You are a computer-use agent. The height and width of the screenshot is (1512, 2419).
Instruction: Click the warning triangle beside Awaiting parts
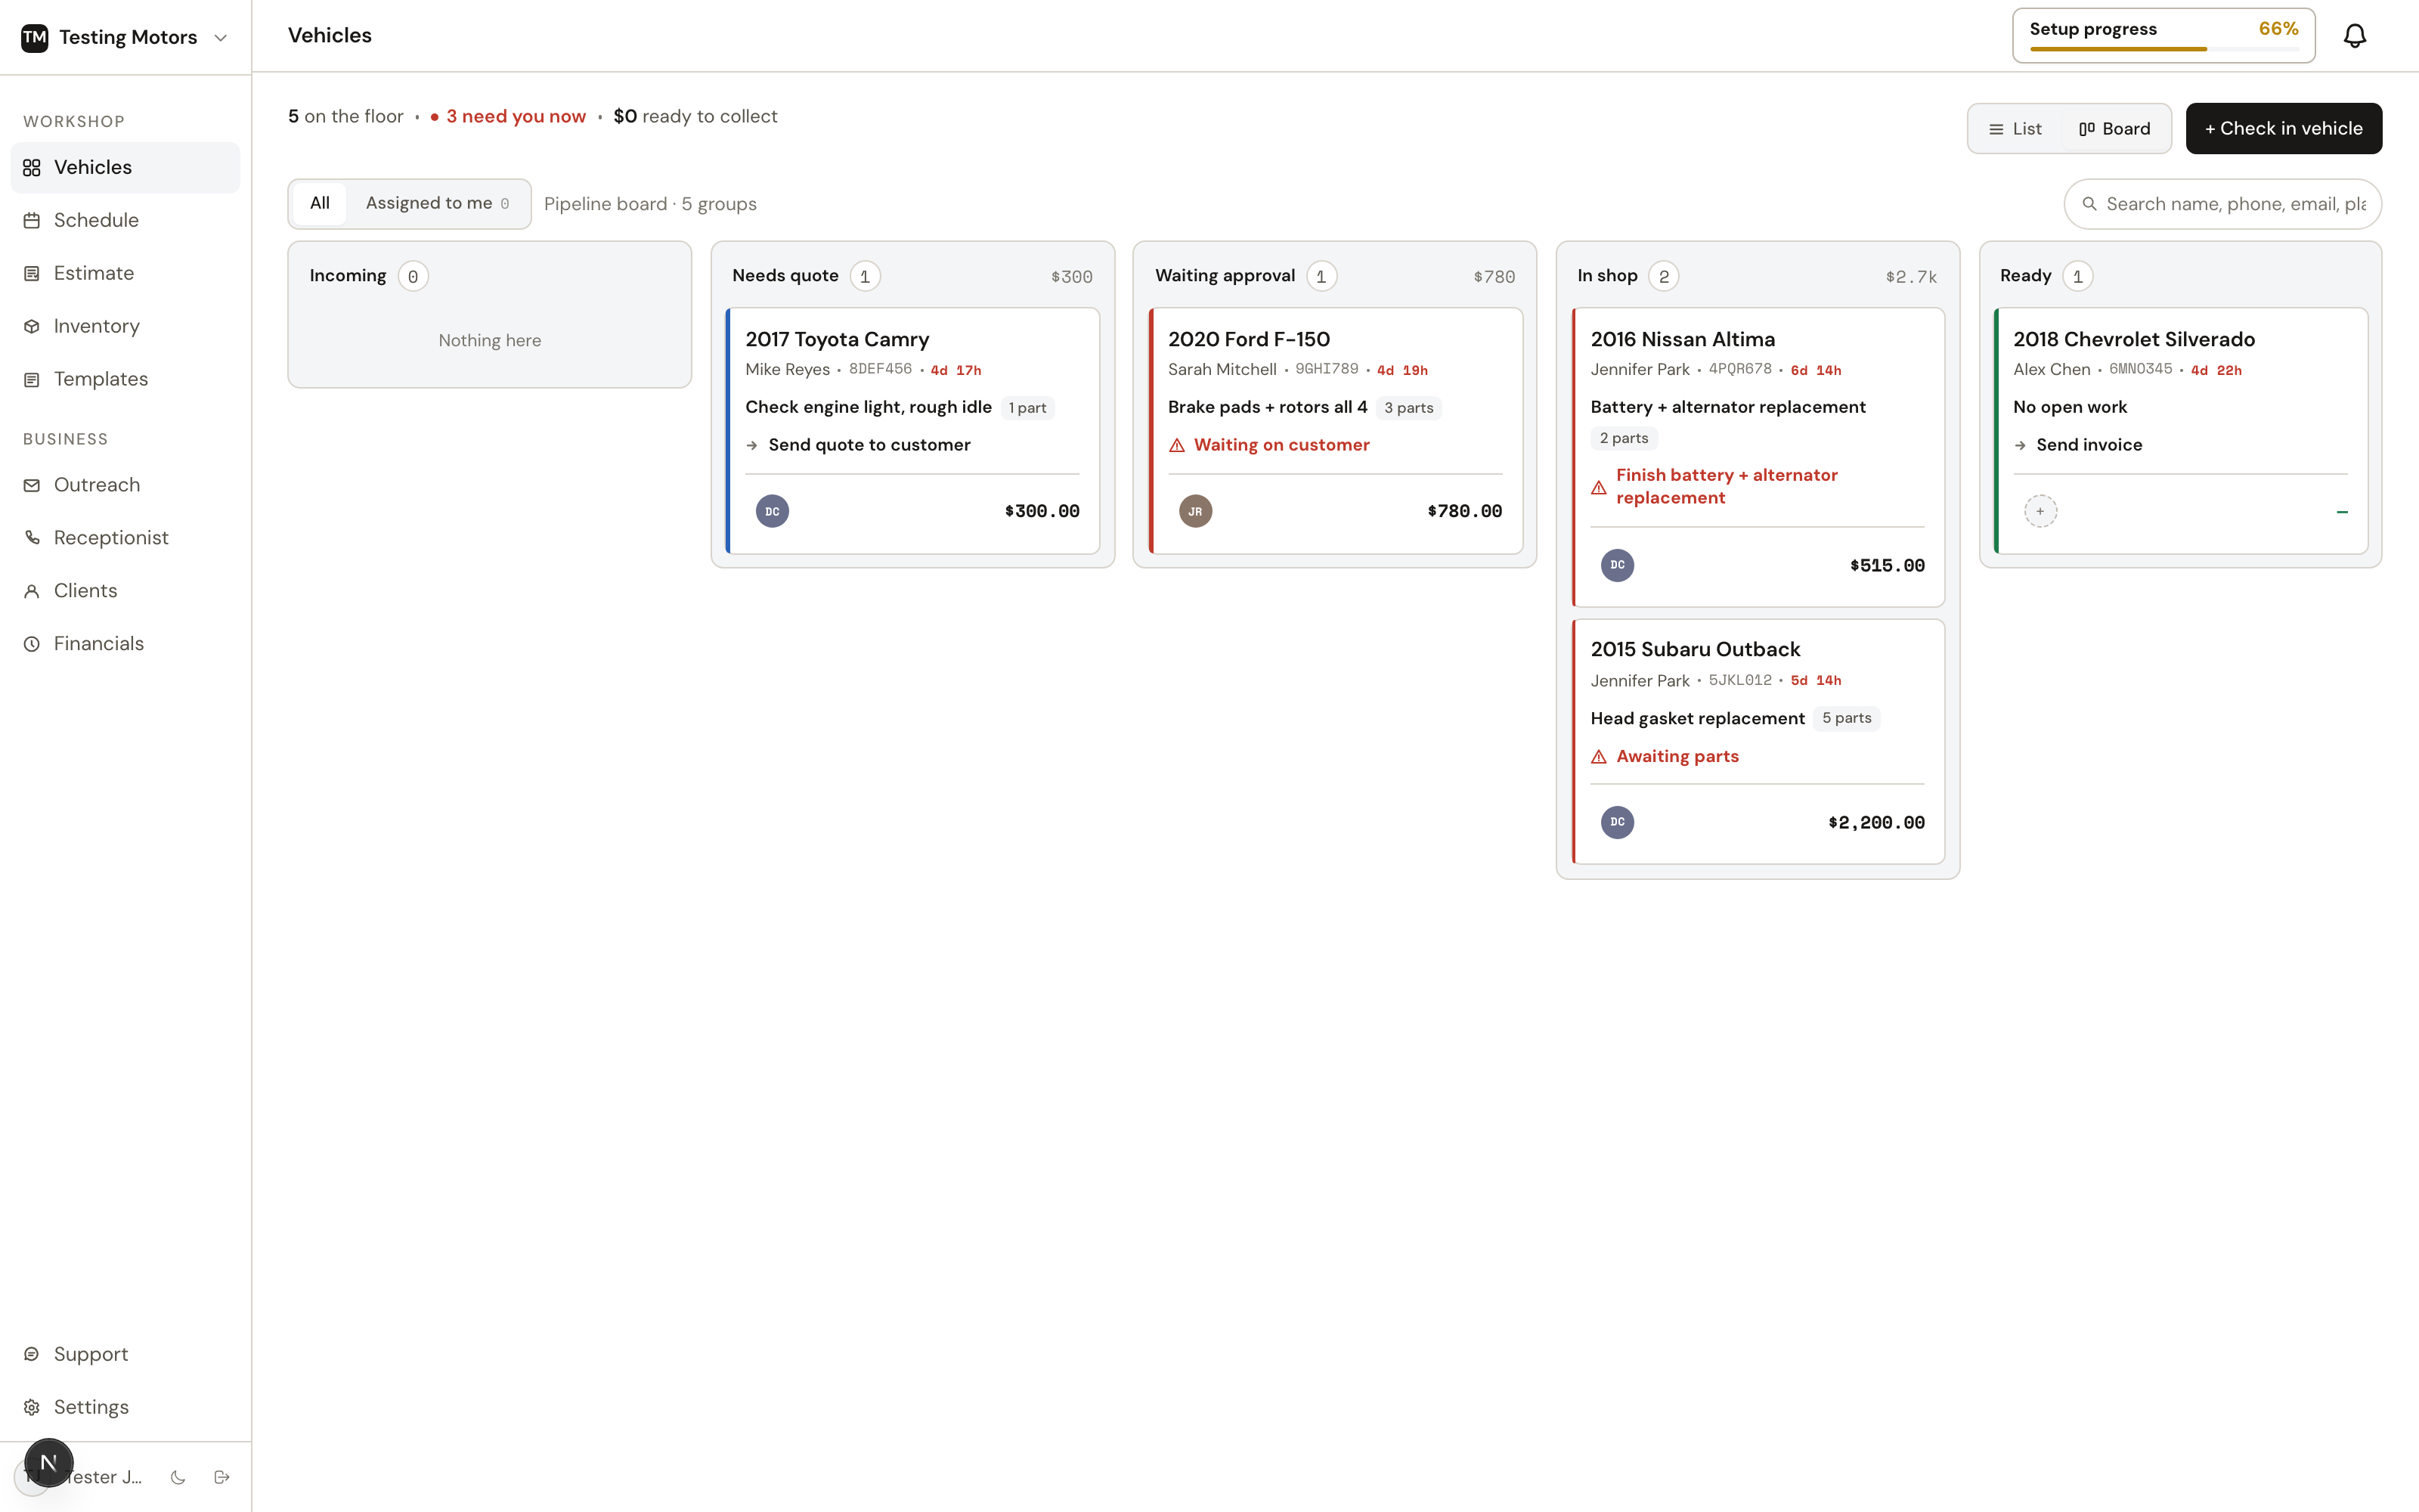(1598, 757)
